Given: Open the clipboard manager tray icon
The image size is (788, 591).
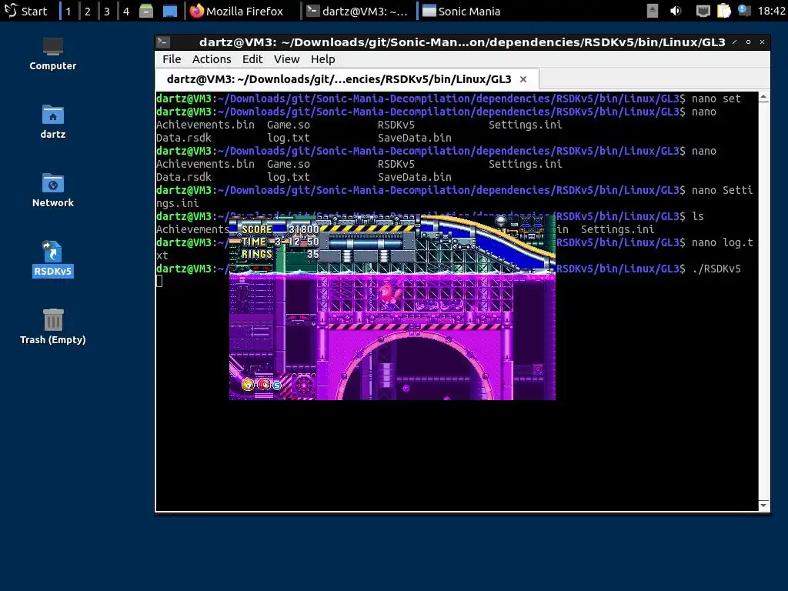Looking at the screenshot, I should (723, 11).
